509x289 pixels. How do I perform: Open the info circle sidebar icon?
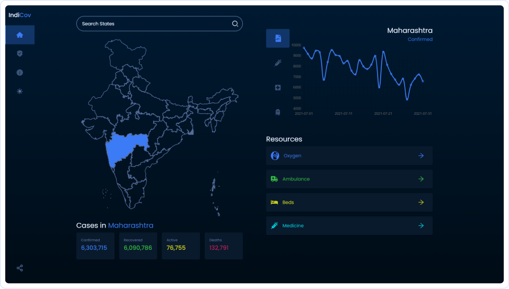pos(20,73)
